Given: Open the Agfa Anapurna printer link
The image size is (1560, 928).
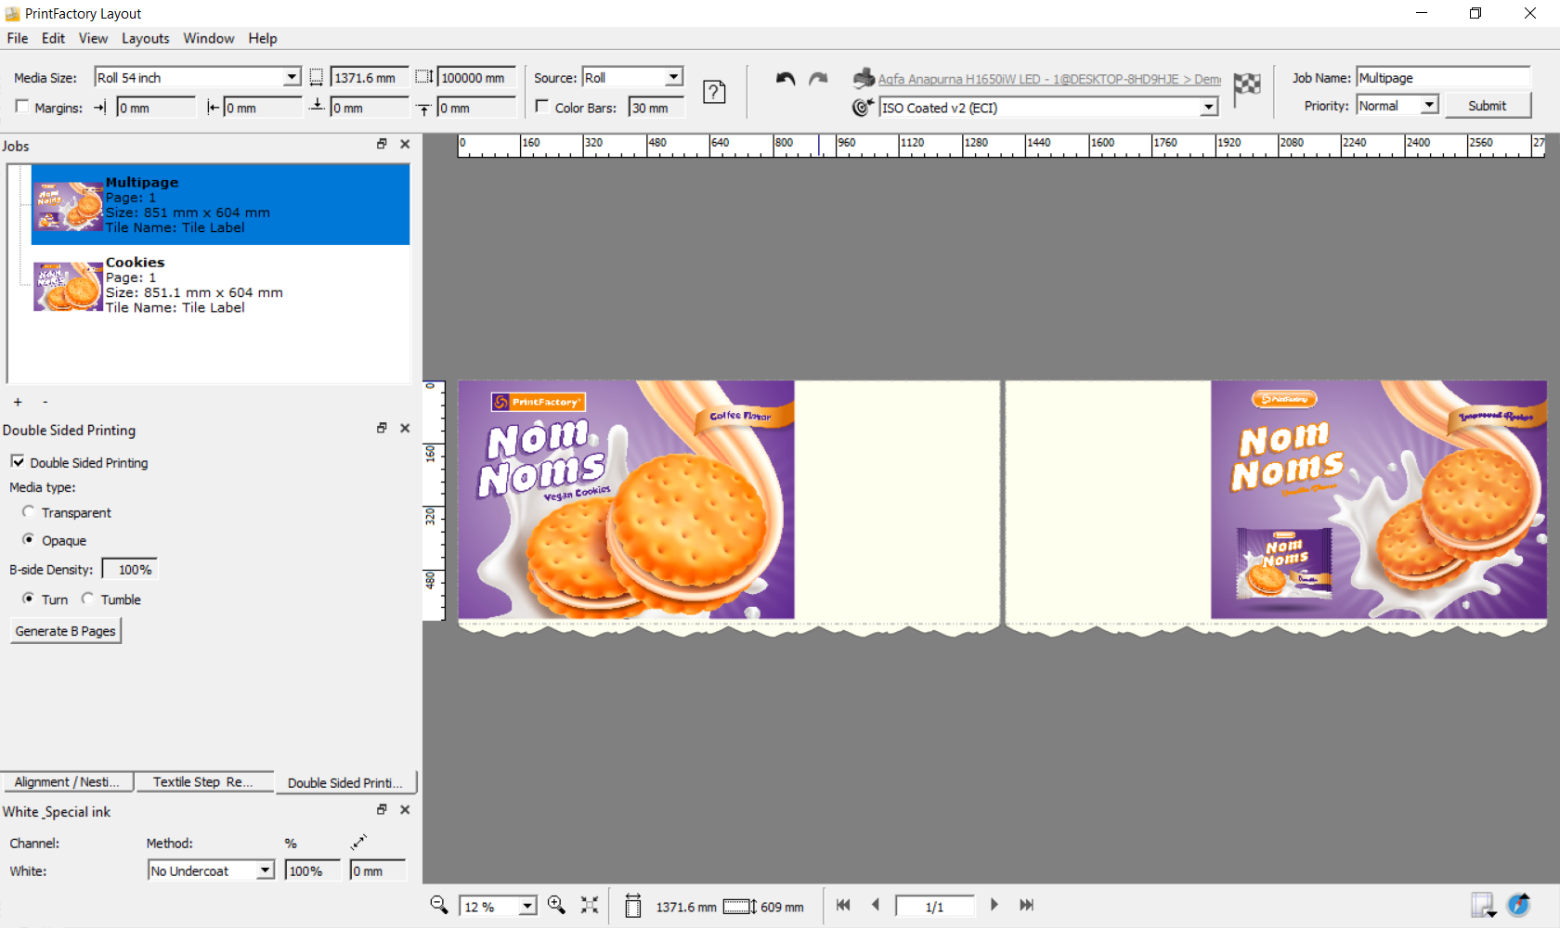Looking at the screenshot, I should [x=1049, y=79].
